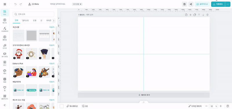Viewport: 232px width, 109px height.
Task: Select the 도형 shapes tab
Action: tap(35, 20)
